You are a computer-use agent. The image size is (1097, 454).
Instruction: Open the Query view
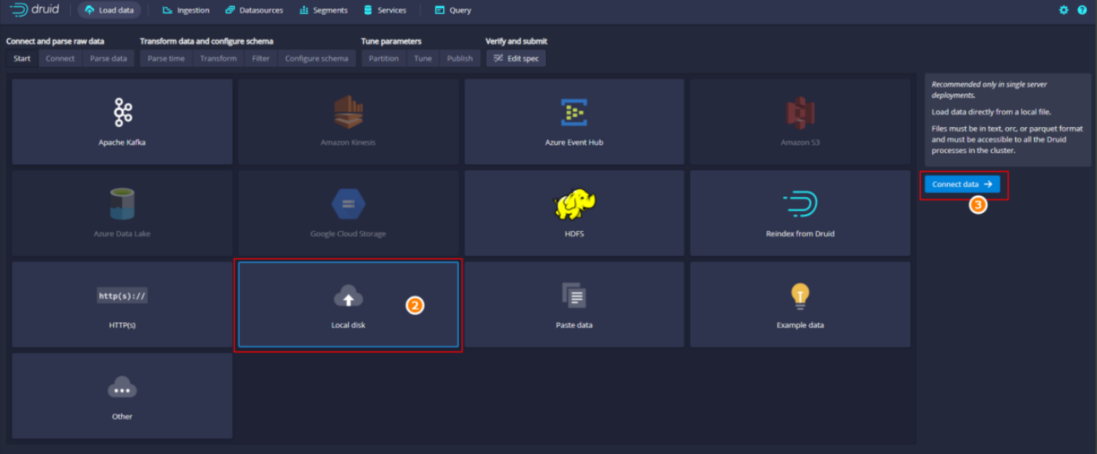point(453,10)
